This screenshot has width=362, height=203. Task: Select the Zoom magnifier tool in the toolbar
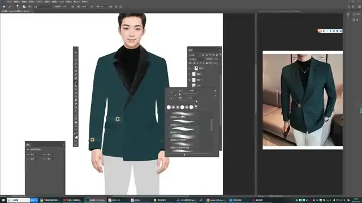76,126
